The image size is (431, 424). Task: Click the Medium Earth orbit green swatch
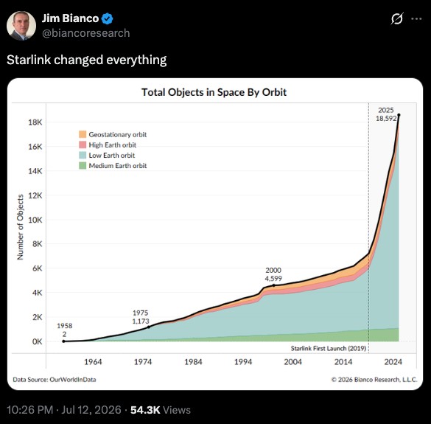(83, 166)
